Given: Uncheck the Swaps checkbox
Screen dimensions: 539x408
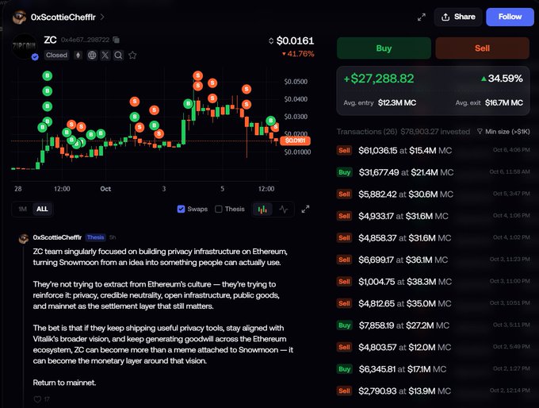Looking at the screenshot, I should [181, 209].
